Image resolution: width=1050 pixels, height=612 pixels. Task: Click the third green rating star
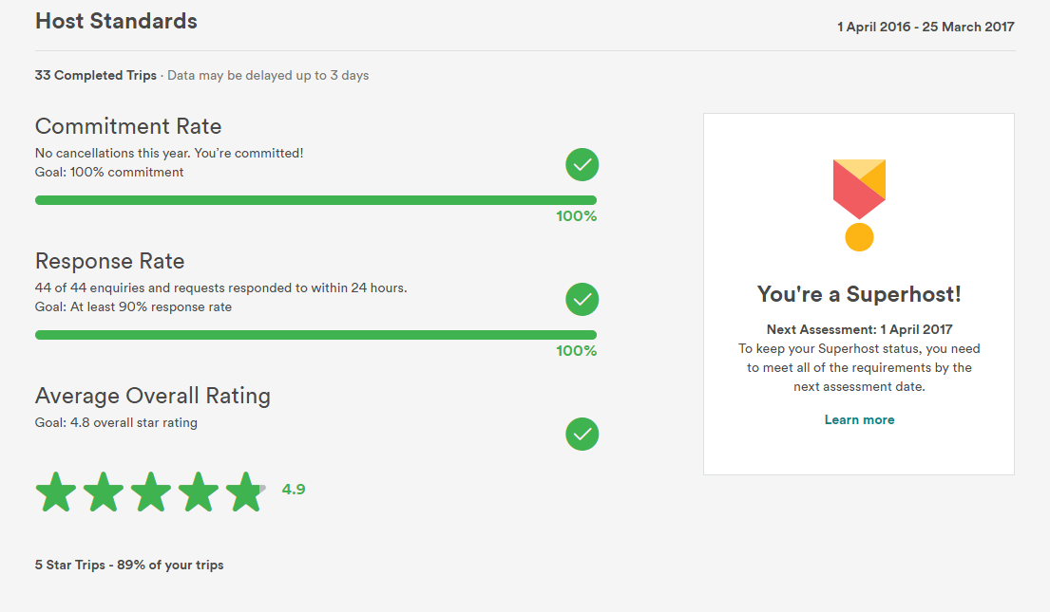(151, 491)
